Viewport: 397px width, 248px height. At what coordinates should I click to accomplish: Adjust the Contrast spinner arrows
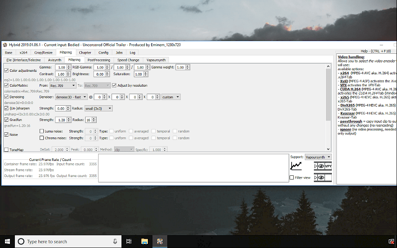[x=68, y=74]
